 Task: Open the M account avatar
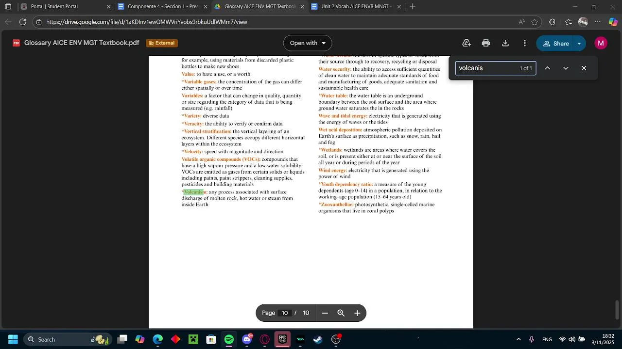tap(601, 43)
